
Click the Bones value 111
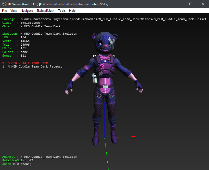point(23,56)
